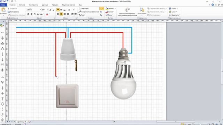Toggle align text to bottom
Viewport: 223px width, 125px height.
pos(64,10)
